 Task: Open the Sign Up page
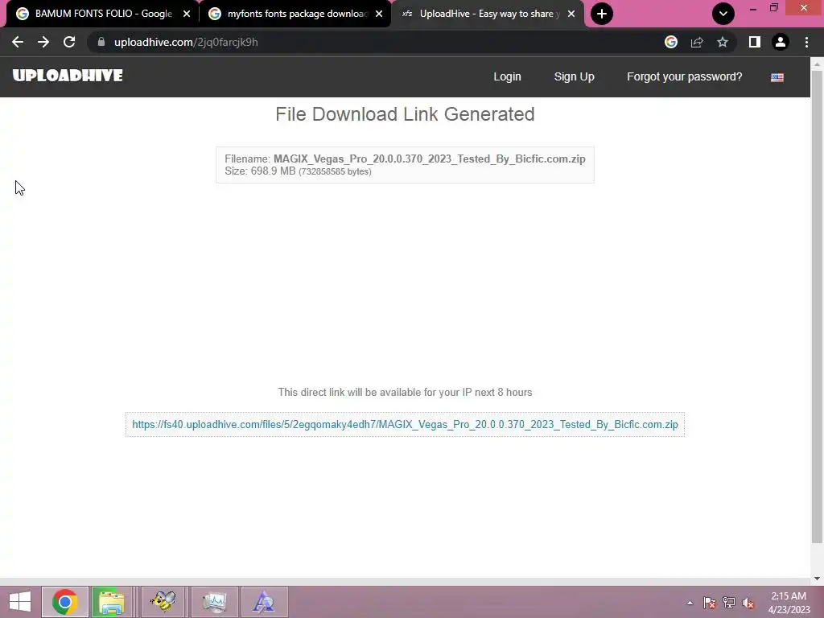pos(574,76)
